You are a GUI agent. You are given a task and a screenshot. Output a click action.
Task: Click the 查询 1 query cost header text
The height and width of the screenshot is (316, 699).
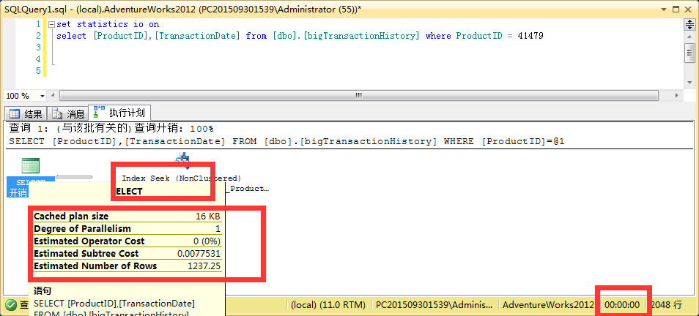click(111, 129)
